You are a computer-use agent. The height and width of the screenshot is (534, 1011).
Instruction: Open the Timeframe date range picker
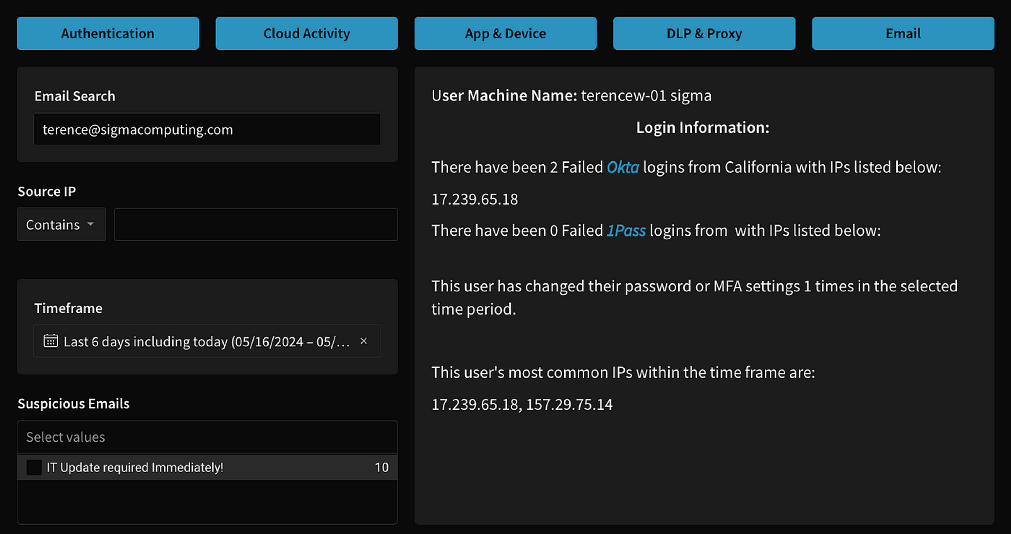click(x=207, y=341)
